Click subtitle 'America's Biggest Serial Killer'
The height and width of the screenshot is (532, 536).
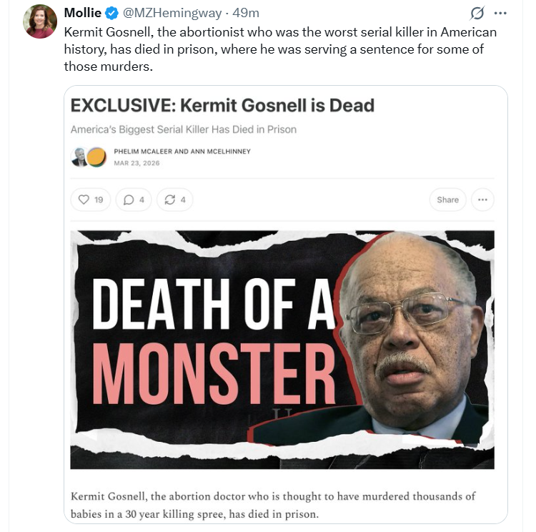point(183,129)
